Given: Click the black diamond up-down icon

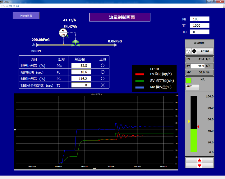Looking at the screenshot, I should pos(194,51).
